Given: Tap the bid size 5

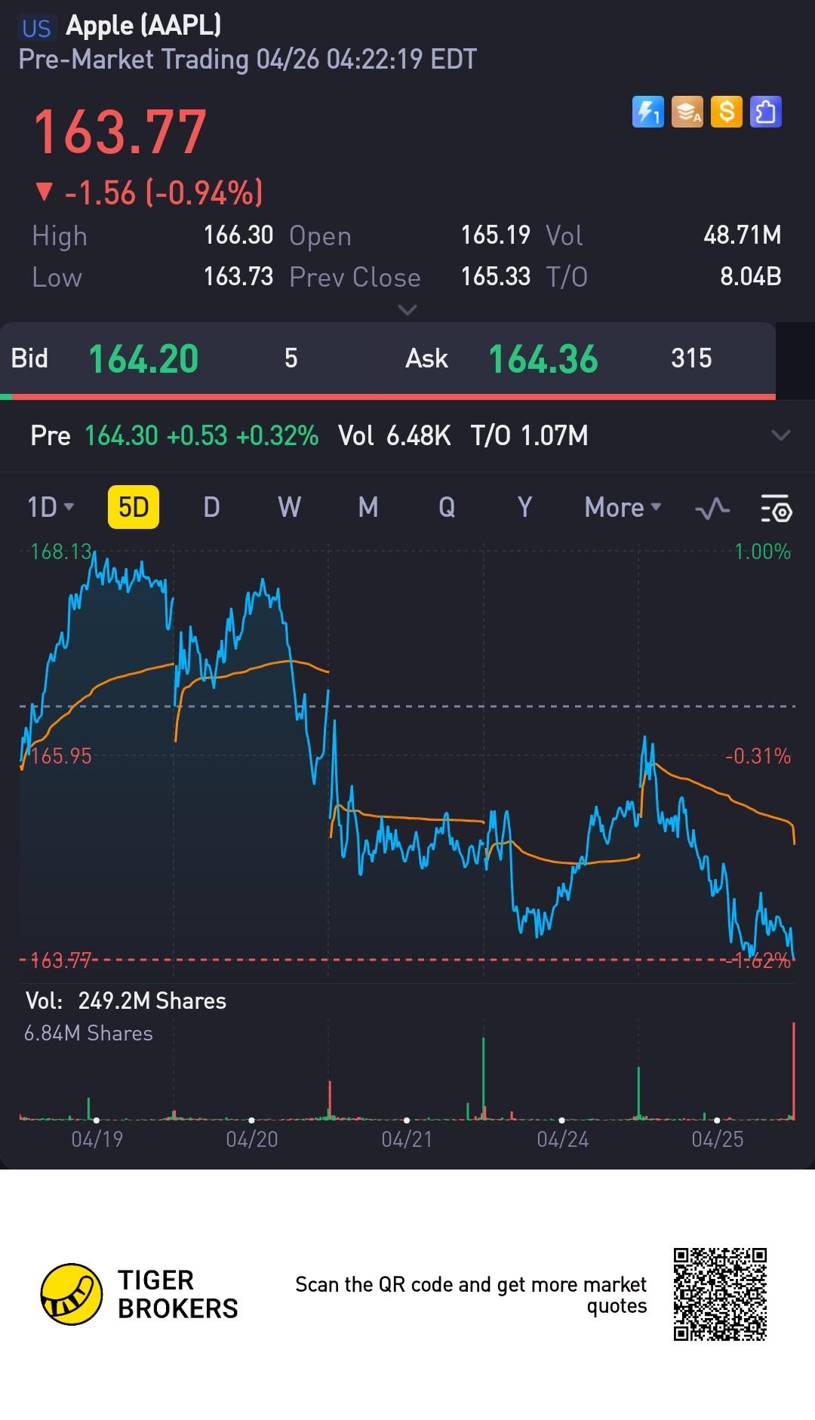Looking at the screenshot, I should tap(291, 358).
